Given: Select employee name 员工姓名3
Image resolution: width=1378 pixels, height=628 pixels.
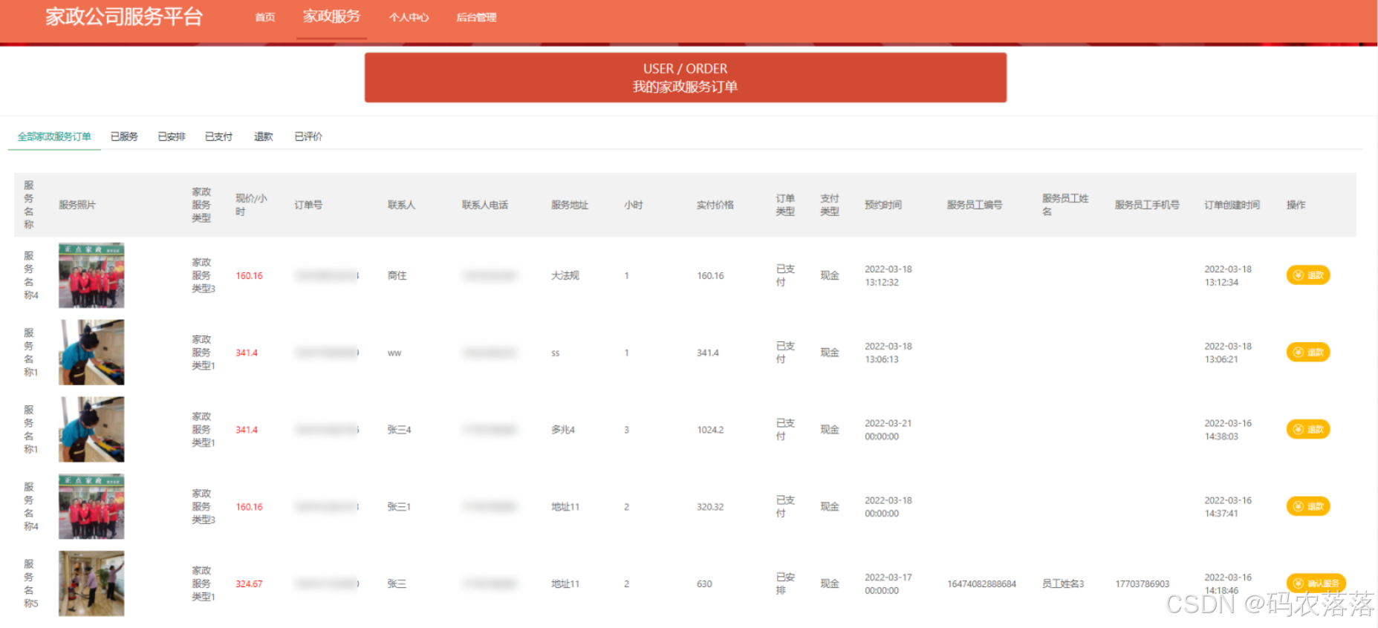Looking at the screenshot, I should (1063, 584).
